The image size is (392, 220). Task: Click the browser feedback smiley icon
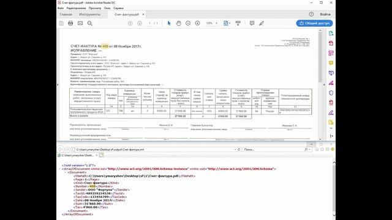pyautogui.click(x=333, y=149)
